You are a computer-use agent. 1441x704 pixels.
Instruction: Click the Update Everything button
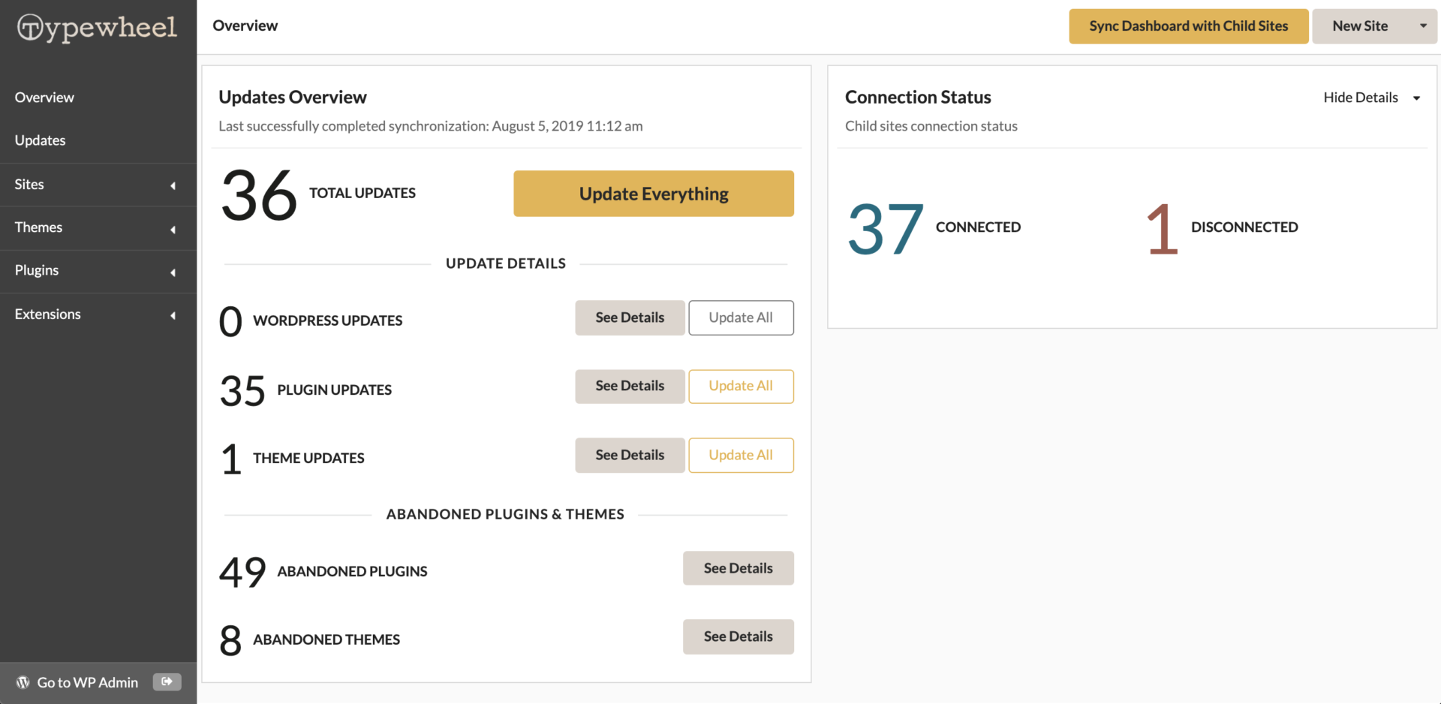tap(654, 194)
